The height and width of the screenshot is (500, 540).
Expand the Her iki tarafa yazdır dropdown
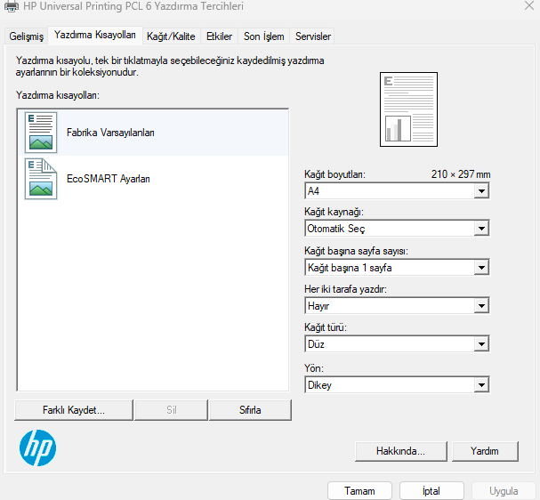click(x=397, y=306)
